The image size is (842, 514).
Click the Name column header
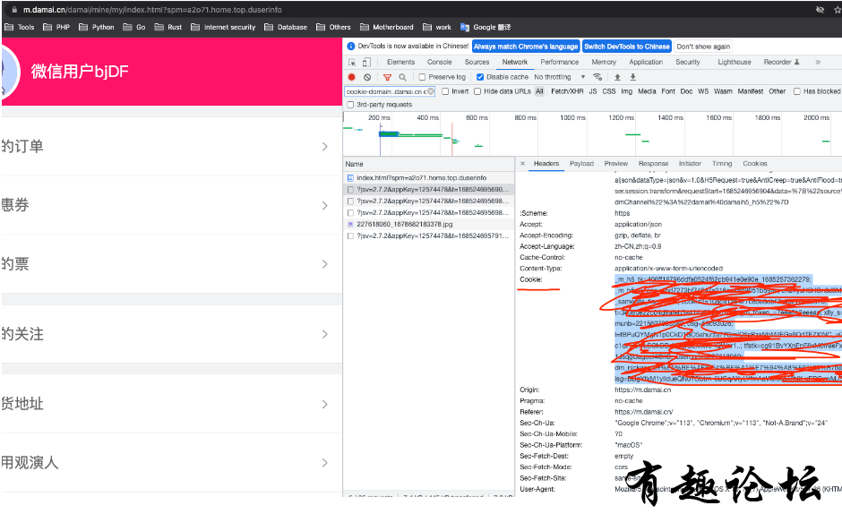[428, 164]
